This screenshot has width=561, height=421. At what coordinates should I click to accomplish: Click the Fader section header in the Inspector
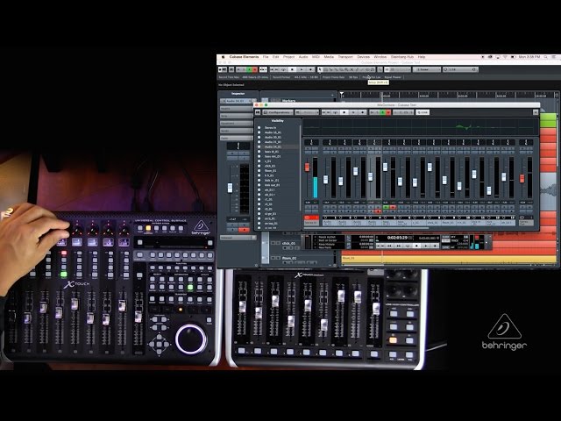click(236, 138)
